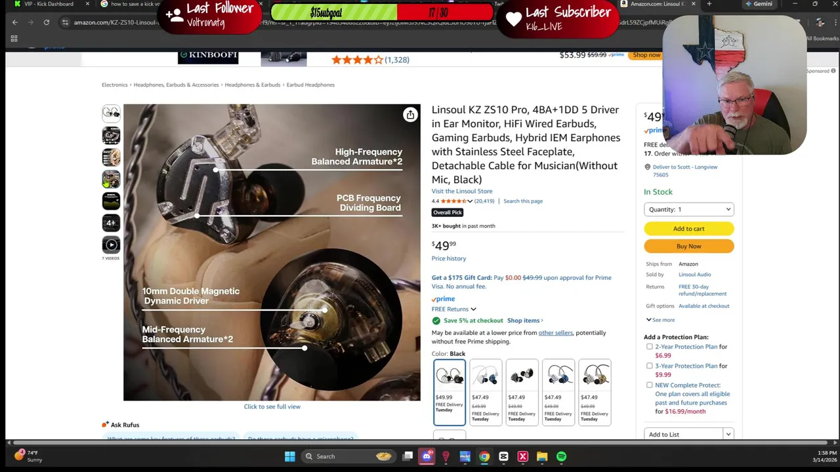The height and width of the screenshot is (472, 840).
Task: Open File Explorer from the taskbar
Action: [542, 456]
